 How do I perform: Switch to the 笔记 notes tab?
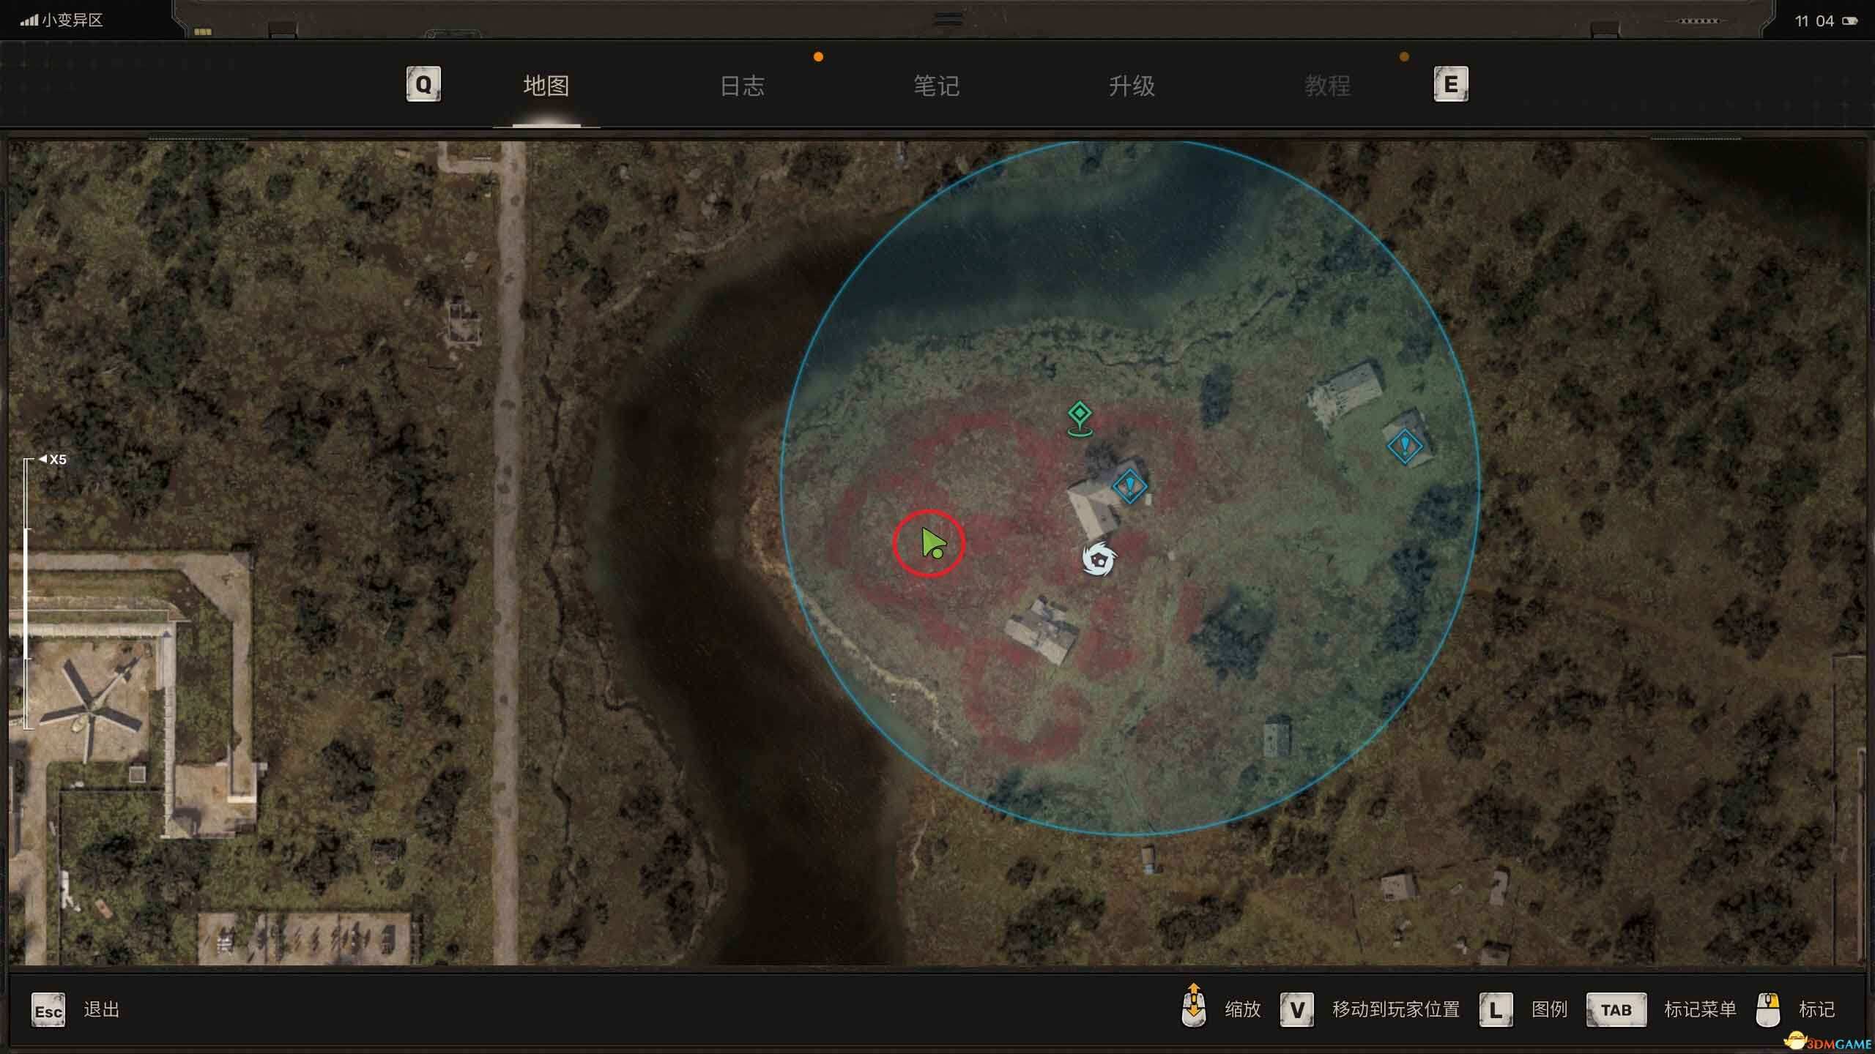(x=936, y=86)
